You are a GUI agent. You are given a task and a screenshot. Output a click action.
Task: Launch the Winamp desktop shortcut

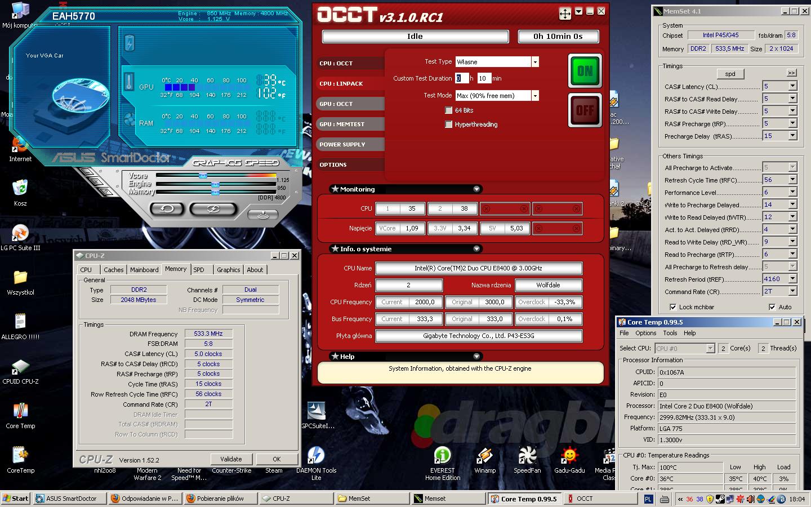(485, 455)
